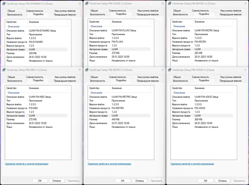Screen dimensions: 249x185
Task: Select Язык row in FIN-VOOD window
Action: (202, 127)
